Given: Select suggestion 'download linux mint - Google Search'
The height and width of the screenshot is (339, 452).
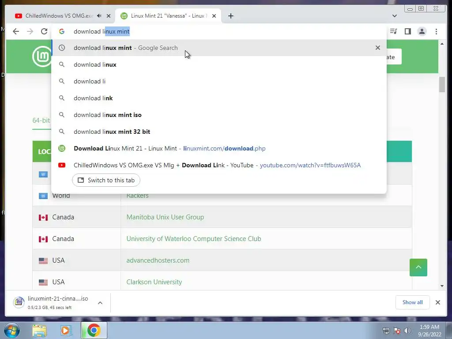Looking at the screenshot, I should tap(219, 48).
